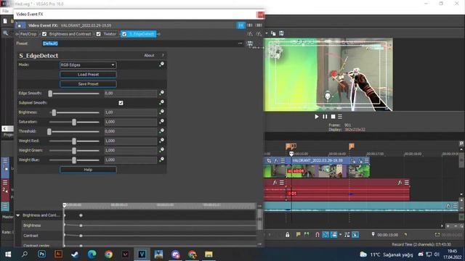
Task: Stop the video preview playback
Action: click(x=333, y=117)
